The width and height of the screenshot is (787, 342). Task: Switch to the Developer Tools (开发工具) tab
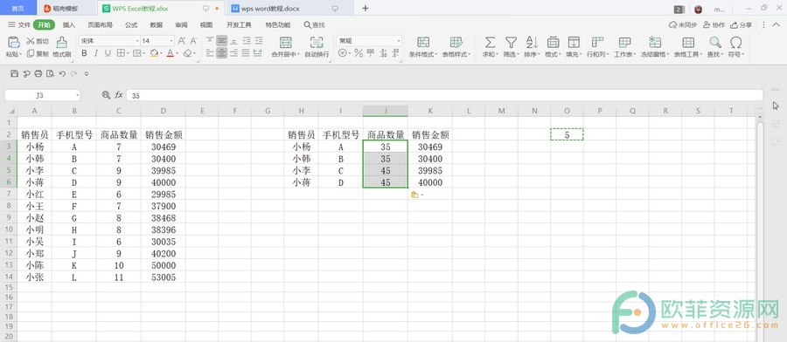pyautogui.click(x=239, y=25)
